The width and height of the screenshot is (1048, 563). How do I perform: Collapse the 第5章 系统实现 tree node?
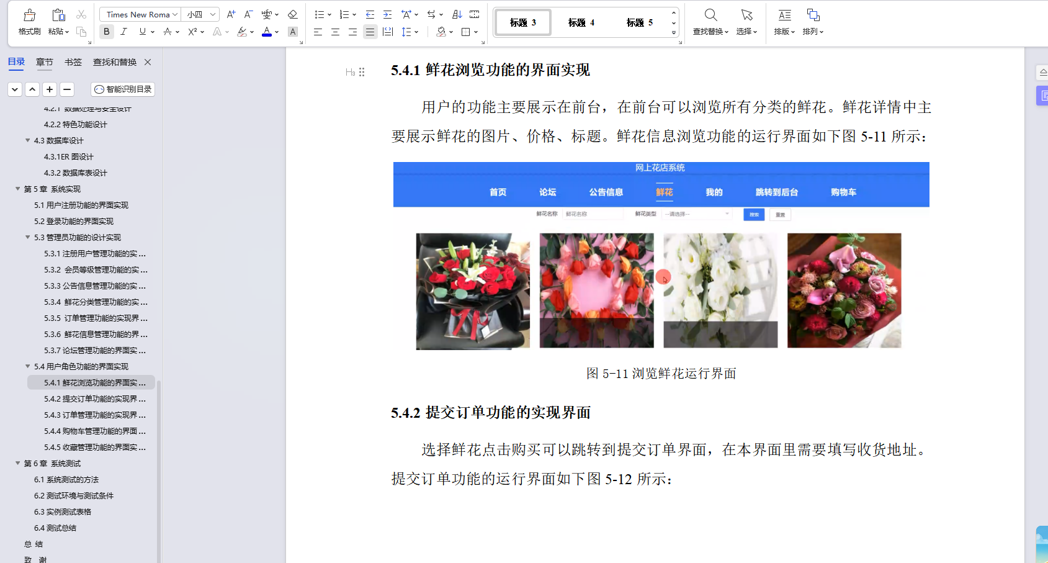click(x=17, y=189)
